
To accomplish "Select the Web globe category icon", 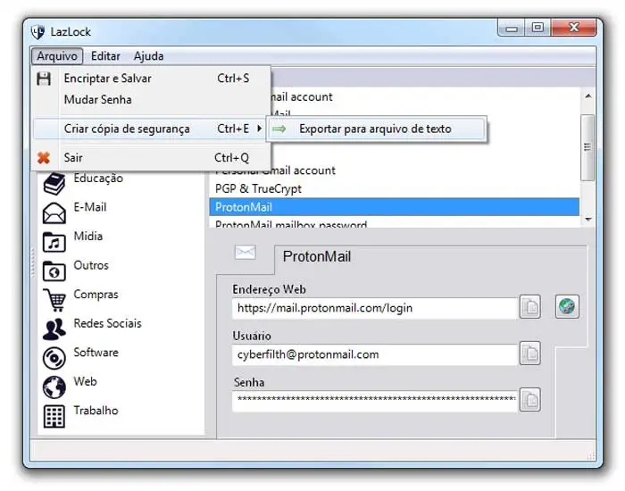I will point(54,387).
